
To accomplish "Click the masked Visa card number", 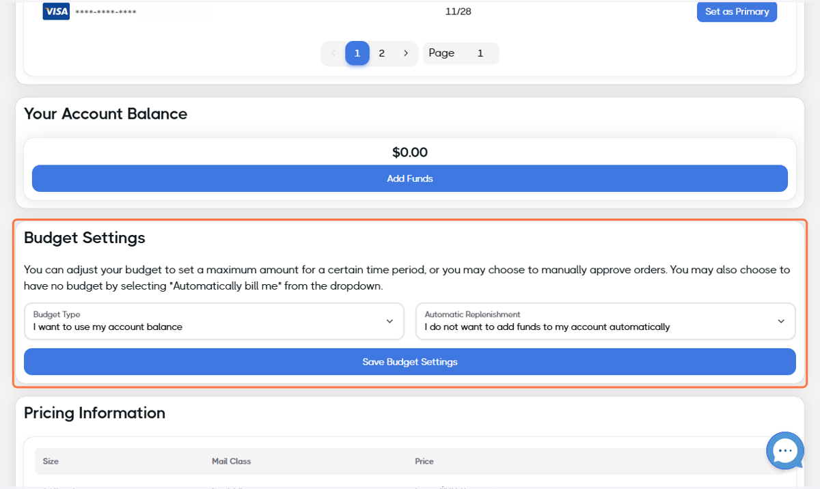I will (x=106, y=12).
